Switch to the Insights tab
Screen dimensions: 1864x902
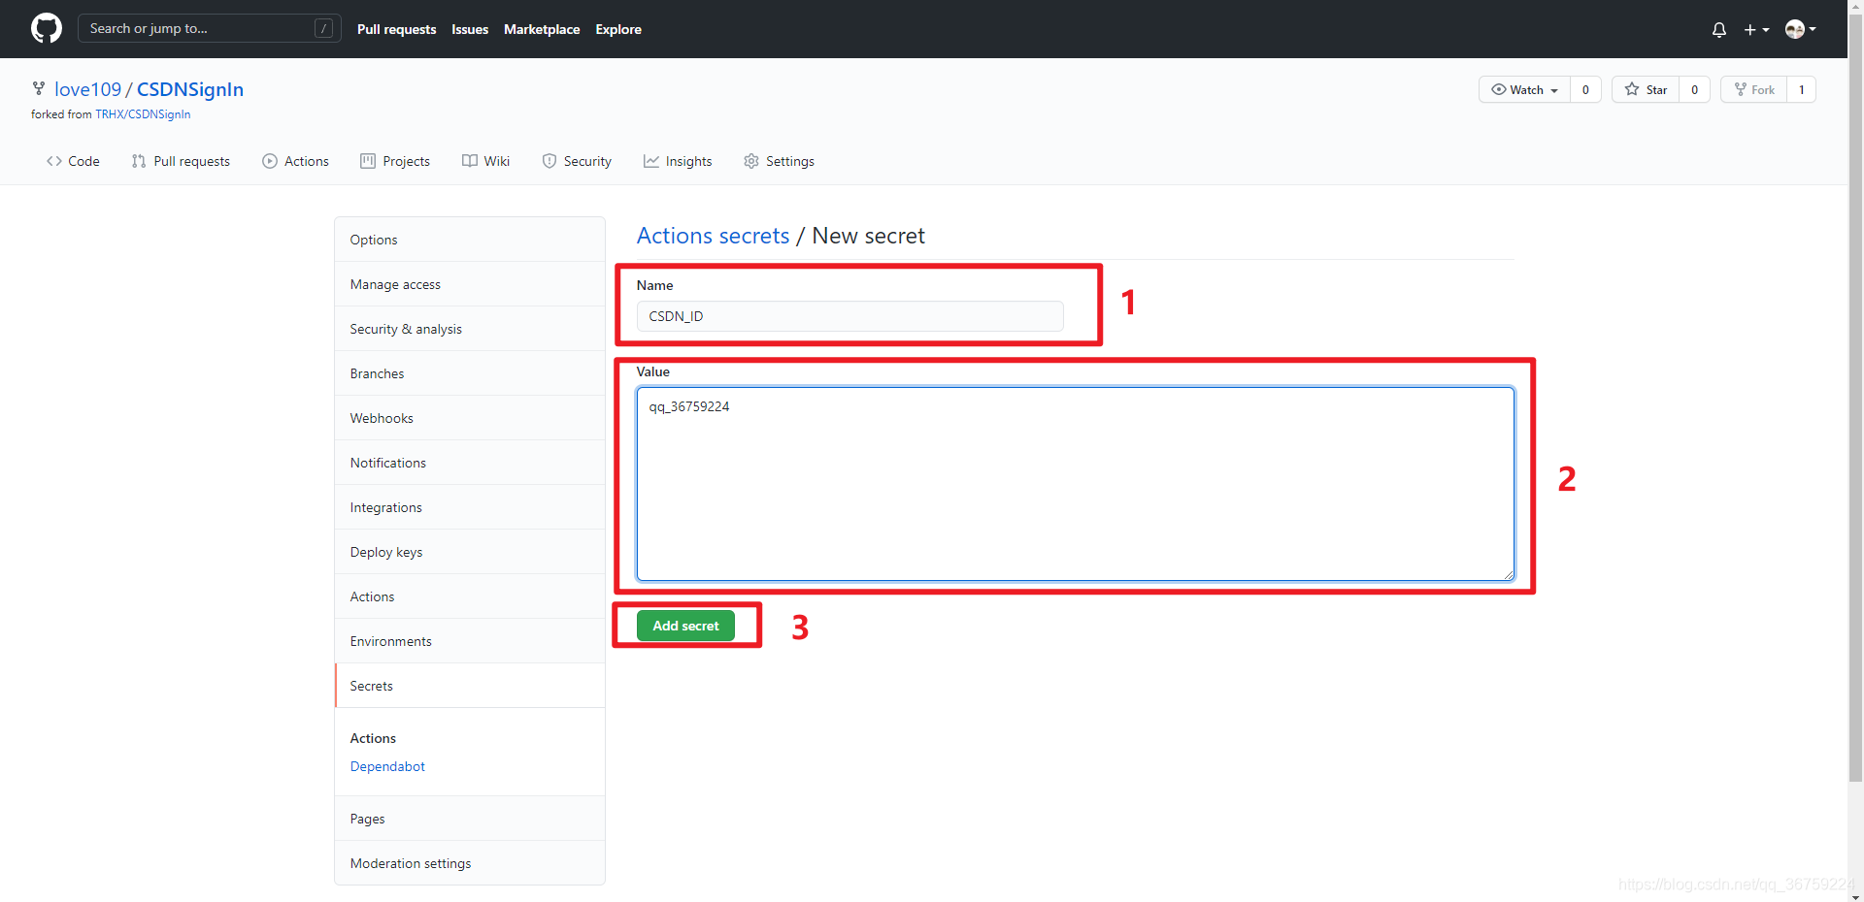[x=678, y=161]
